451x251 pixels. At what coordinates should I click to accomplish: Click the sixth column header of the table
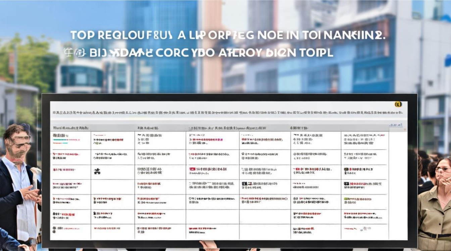(x=299, y=128)
